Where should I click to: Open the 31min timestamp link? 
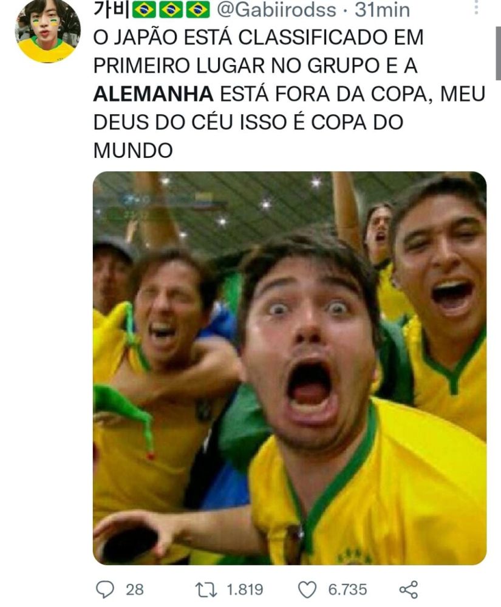382,10
